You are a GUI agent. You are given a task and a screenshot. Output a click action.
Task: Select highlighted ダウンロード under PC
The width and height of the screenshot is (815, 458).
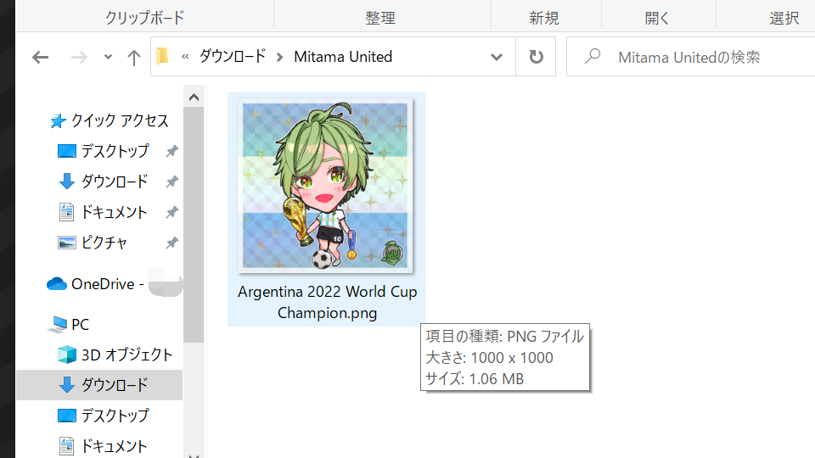99,385
